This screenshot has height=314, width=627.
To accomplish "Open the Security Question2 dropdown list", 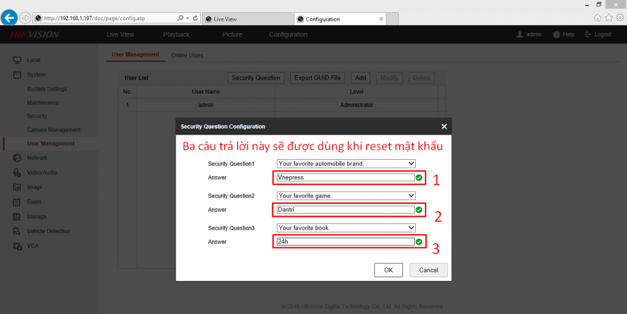I will point(346,196).
